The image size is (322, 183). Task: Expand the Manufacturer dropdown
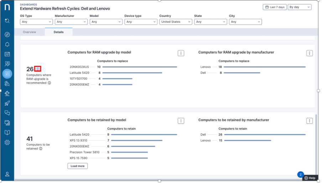[x=71, y=22]
